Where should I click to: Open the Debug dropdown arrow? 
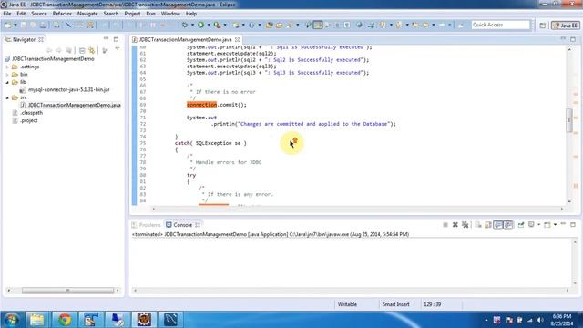point(192,25)
